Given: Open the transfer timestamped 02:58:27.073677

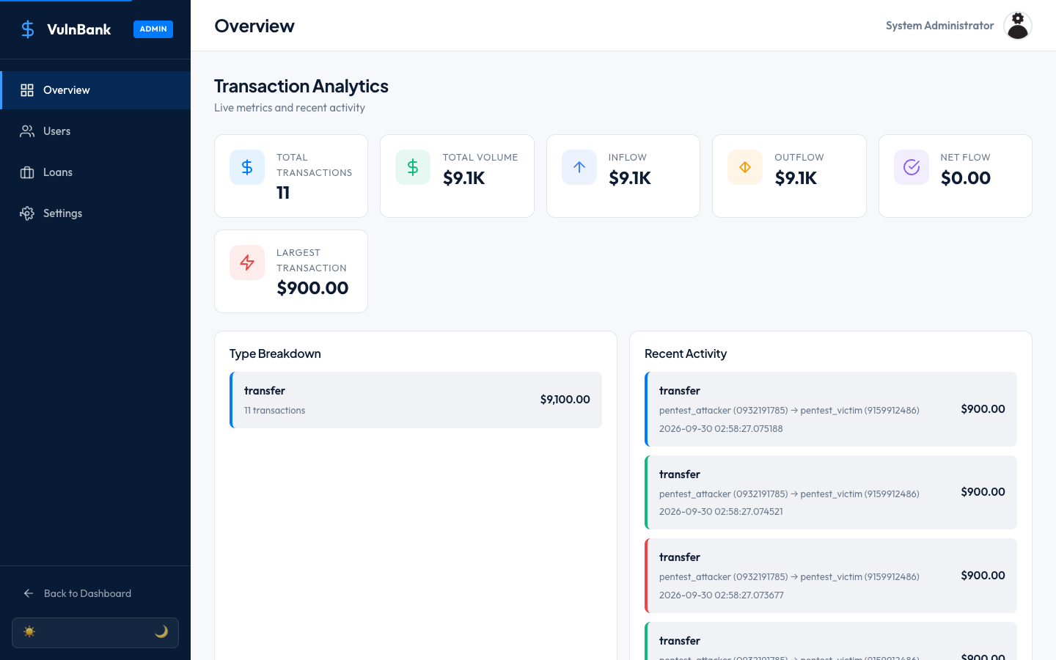Looking at the screenshot, I should (x=831, y=576).
